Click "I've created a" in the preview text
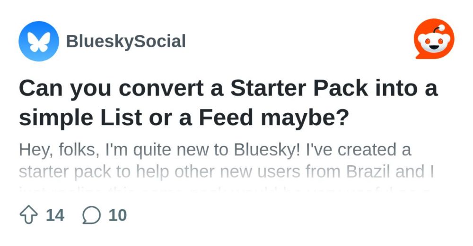The image size is (473, 246). click(359, 149)
